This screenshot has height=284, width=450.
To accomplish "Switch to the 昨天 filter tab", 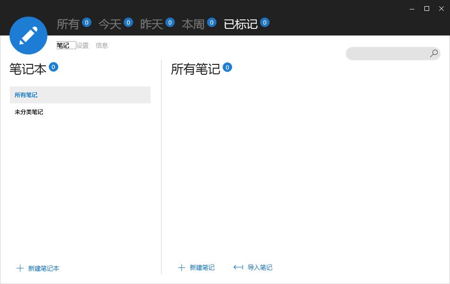I will tap(151, 24).
